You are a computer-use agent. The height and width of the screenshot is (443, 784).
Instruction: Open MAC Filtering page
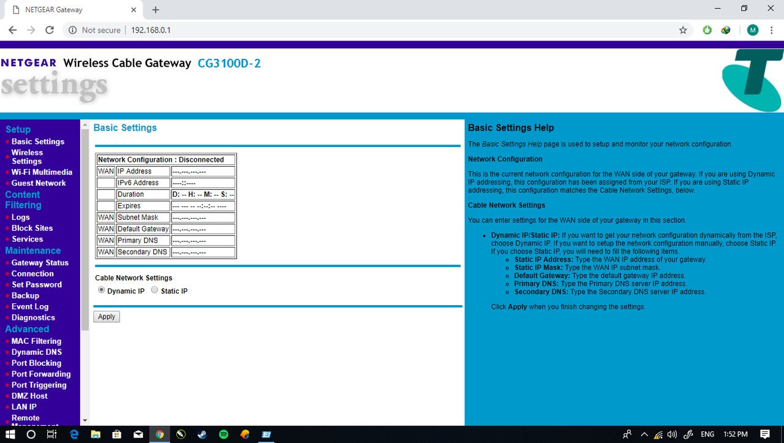coord(36,341)
